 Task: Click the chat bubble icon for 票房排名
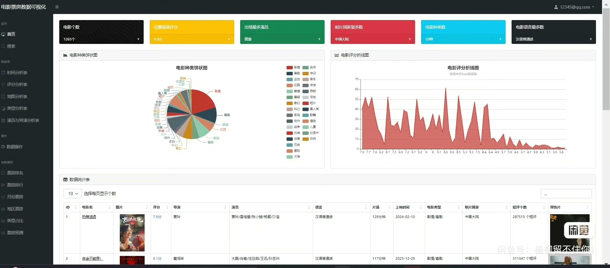[3, 173]
